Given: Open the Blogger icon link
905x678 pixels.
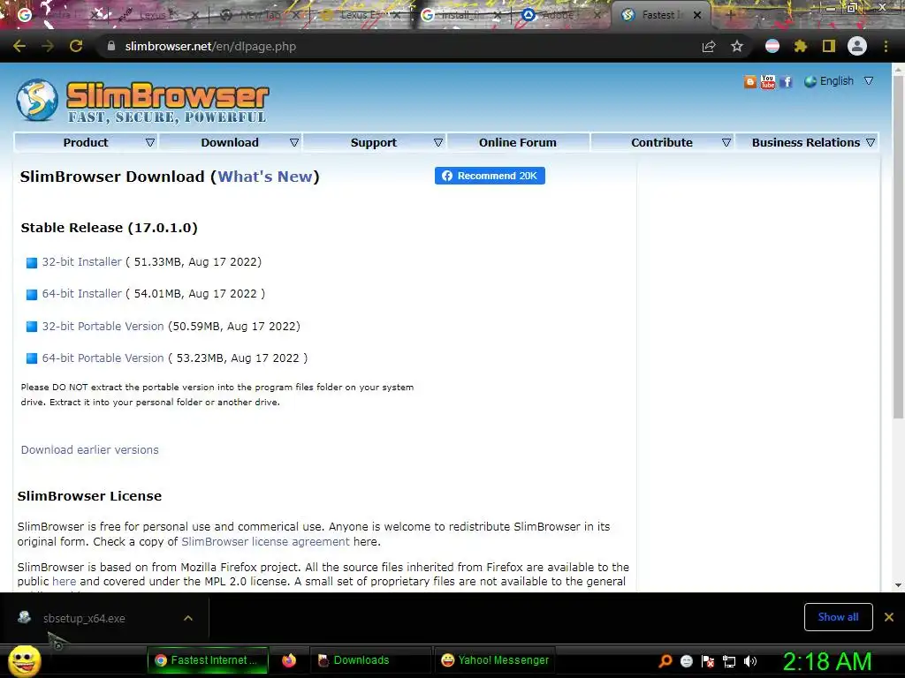Looking at the screenshot, I should coord(749,82).
